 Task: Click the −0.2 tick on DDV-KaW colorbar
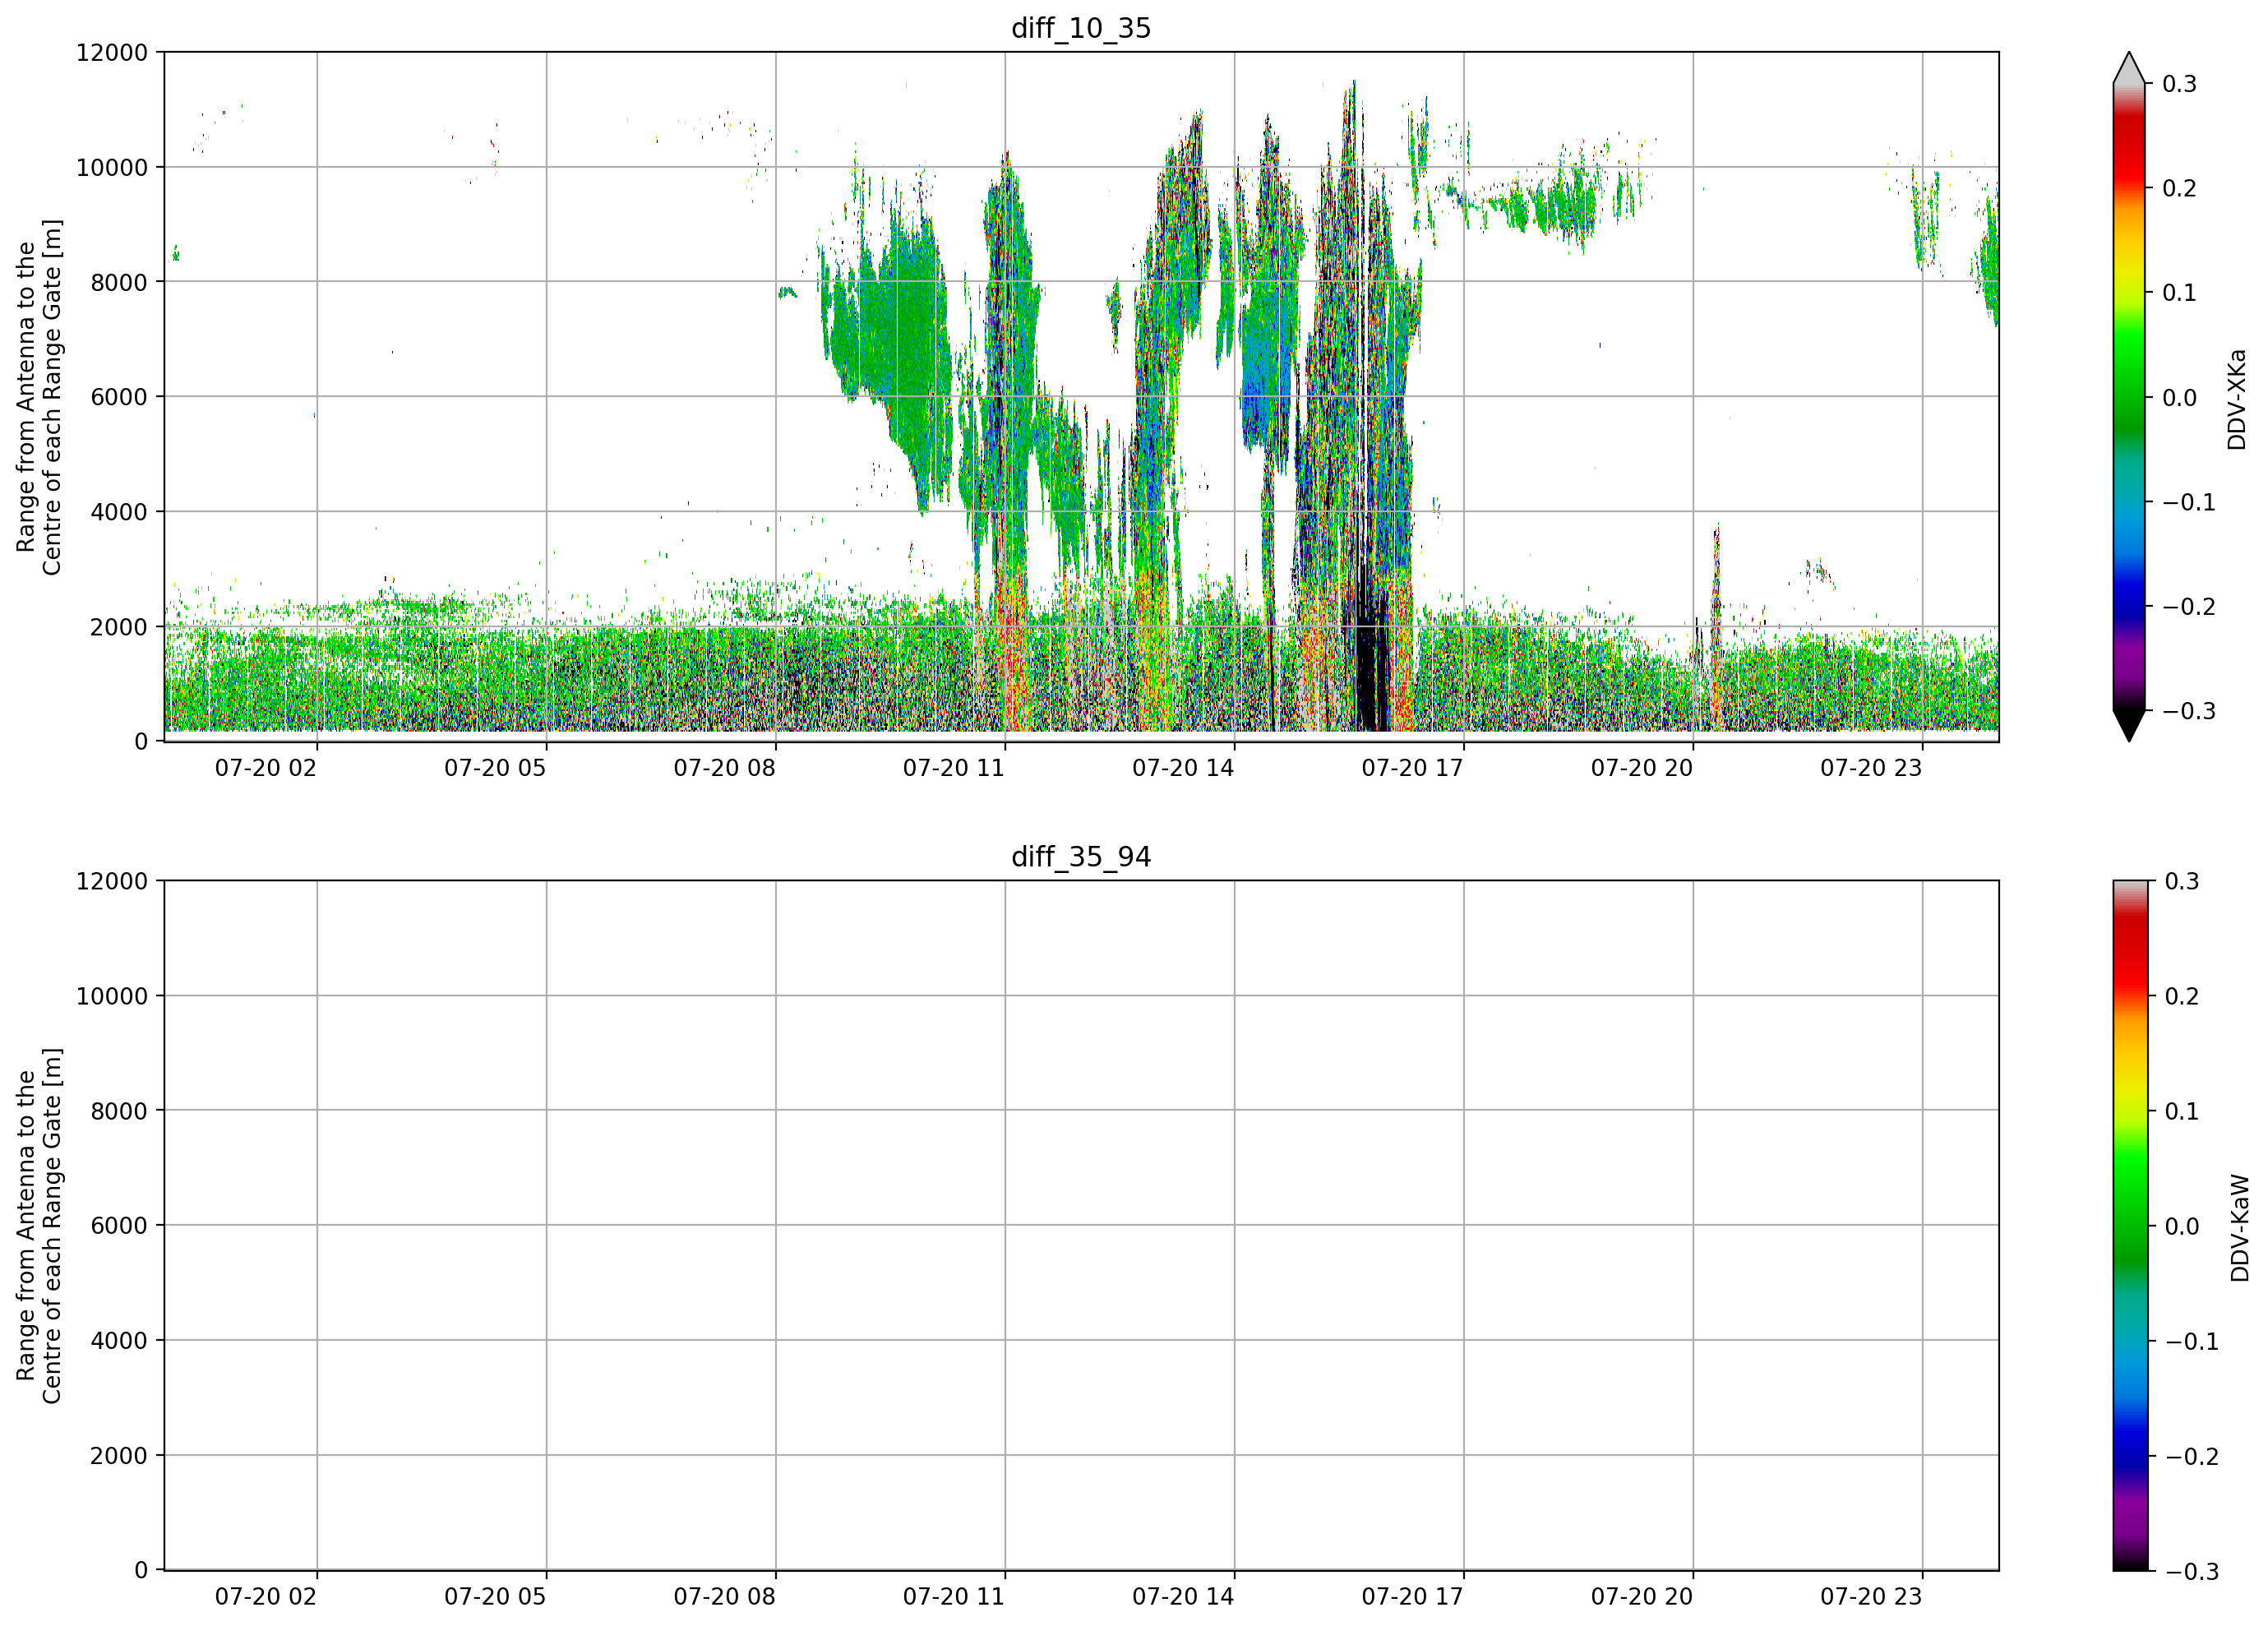coord(2192,1456)
